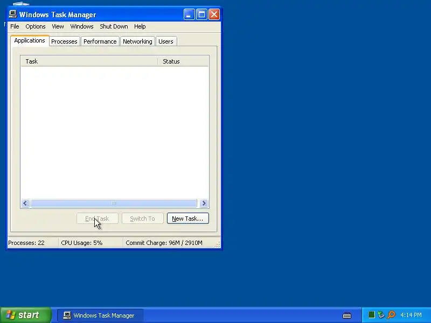Click the left scroll arrow
Screen dimensions: 431x323
25,203
